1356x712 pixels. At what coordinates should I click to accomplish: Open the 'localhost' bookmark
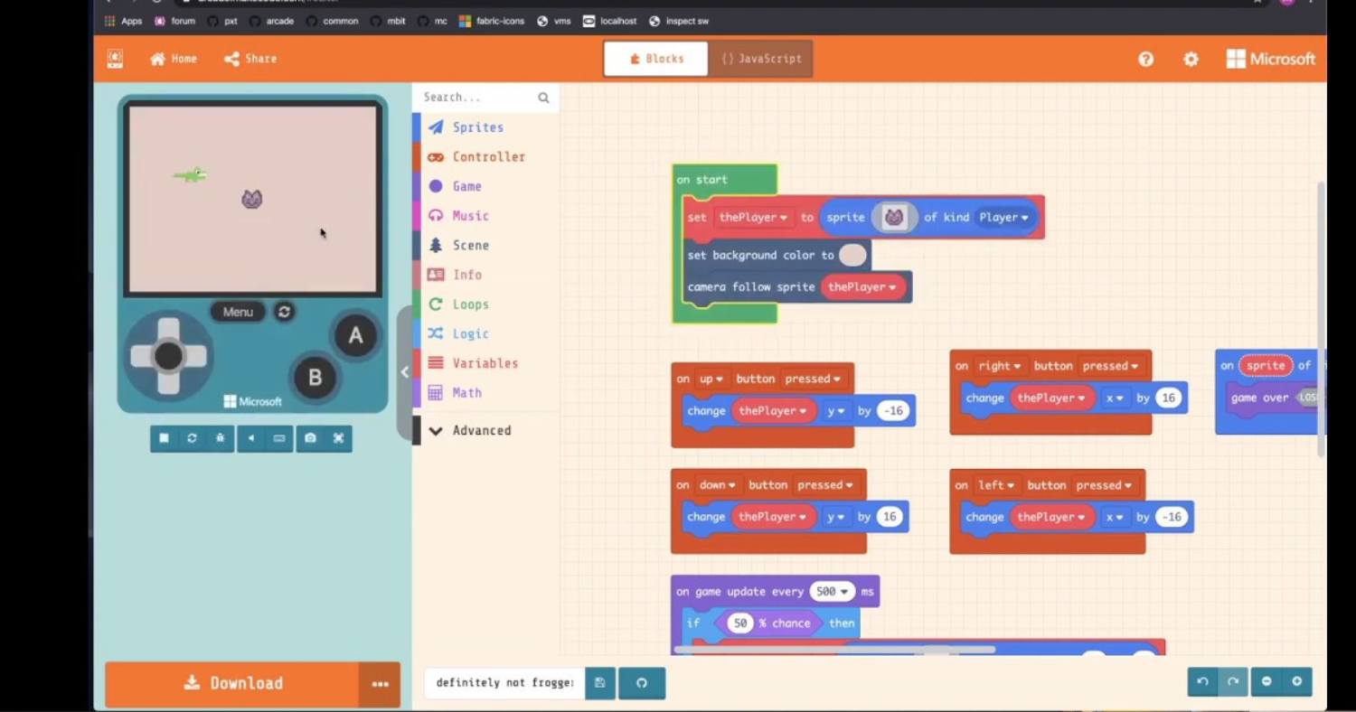(610, 21)
